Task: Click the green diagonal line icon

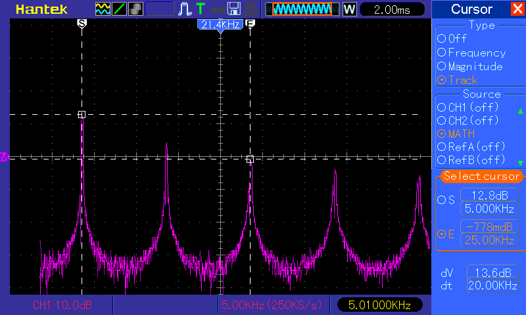Action: (119, 9)
